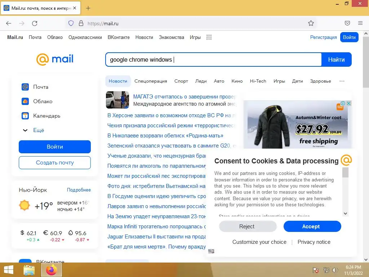Click the Создать почту button
369x277 pixels.
click(x=55, y=163)
